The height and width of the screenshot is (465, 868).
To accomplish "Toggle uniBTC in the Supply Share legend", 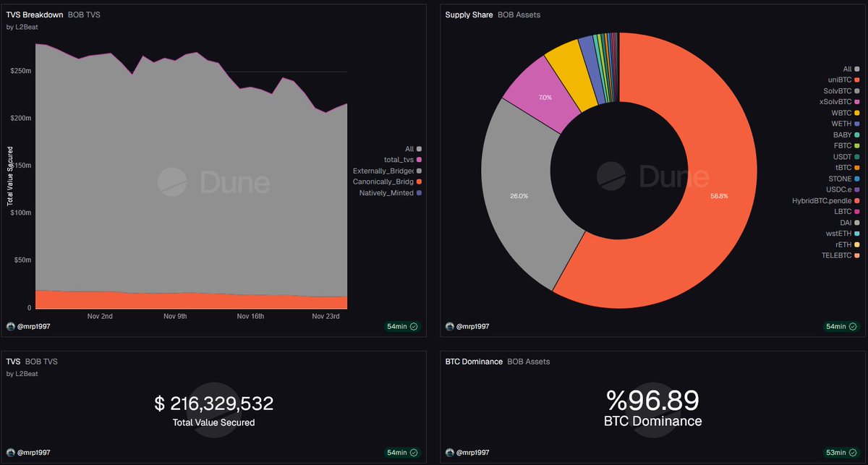I will click(845, 80).
